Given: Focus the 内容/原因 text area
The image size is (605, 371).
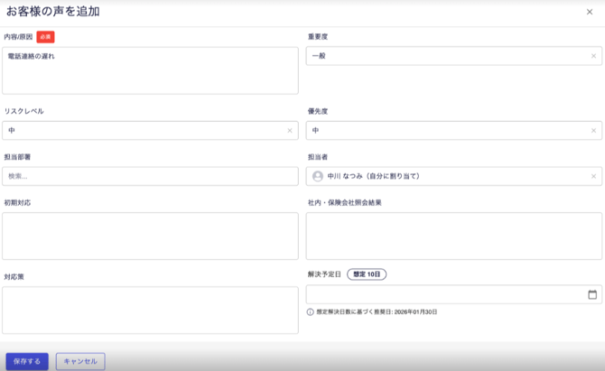Looking at the screenshot, I should point(150,70).
